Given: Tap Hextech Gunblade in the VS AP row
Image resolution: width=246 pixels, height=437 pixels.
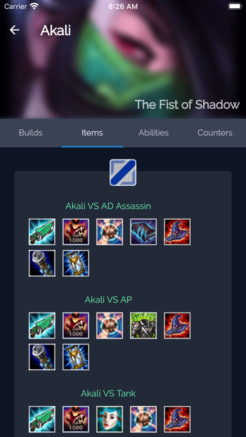Looking at the screenshot, I should pos(42,325).
